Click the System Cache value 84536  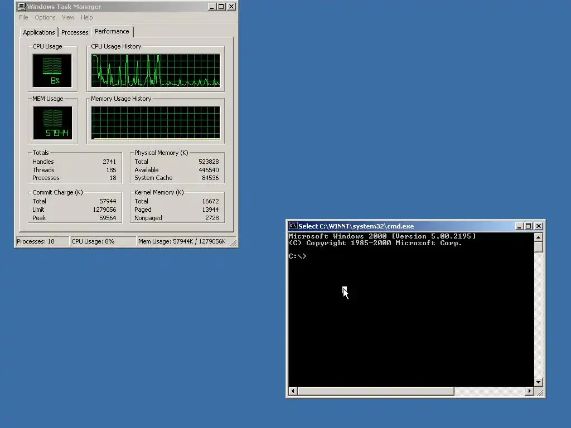(x=210, y=178)
